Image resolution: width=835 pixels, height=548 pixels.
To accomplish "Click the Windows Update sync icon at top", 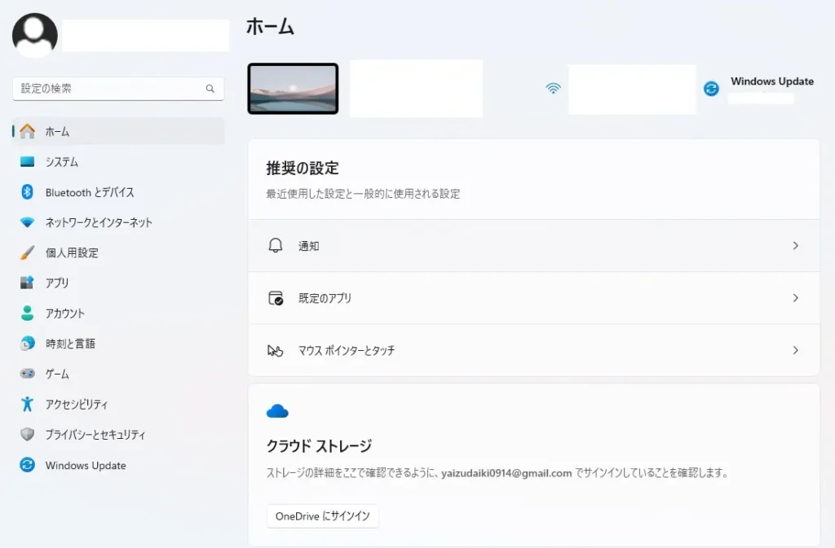I will coord(711,88).
